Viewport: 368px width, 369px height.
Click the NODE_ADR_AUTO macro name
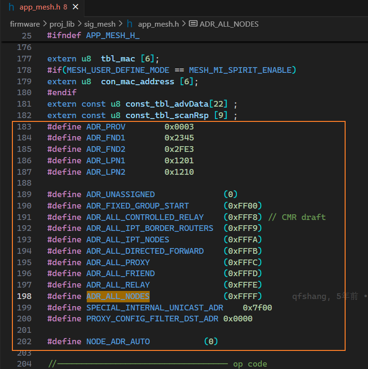point(118,341)
